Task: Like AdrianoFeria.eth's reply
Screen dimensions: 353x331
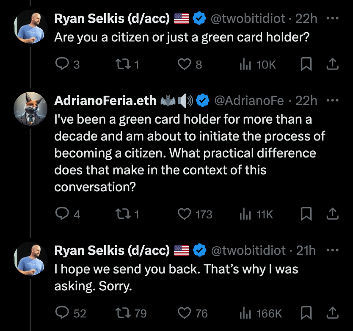Action: [184, 214]
